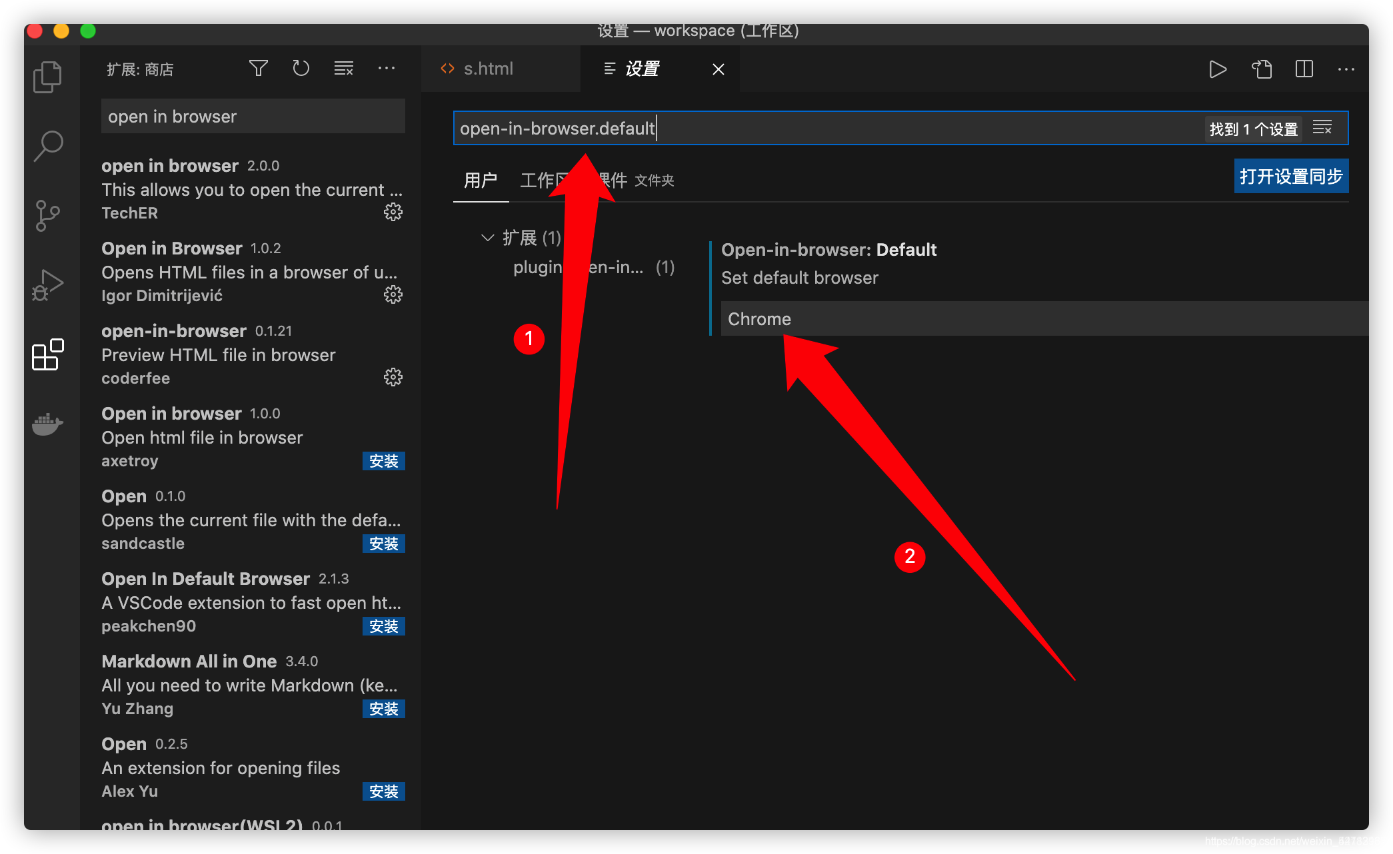The image size is (1393, 854).
Task: Install axetroy's Open in browser
Action: click(384, 461)
